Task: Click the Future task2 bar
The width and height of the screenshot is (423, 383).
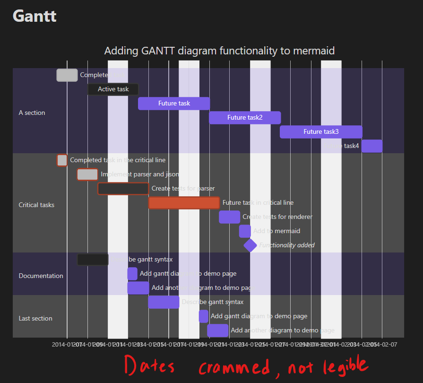Action: tap(244, 117)
